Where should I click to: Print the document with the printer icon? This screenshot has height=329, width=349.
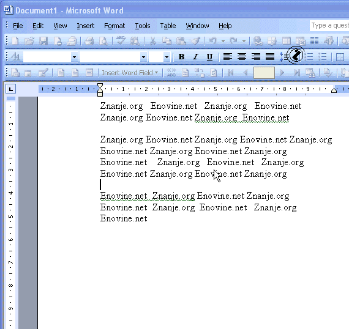(89, 41)
